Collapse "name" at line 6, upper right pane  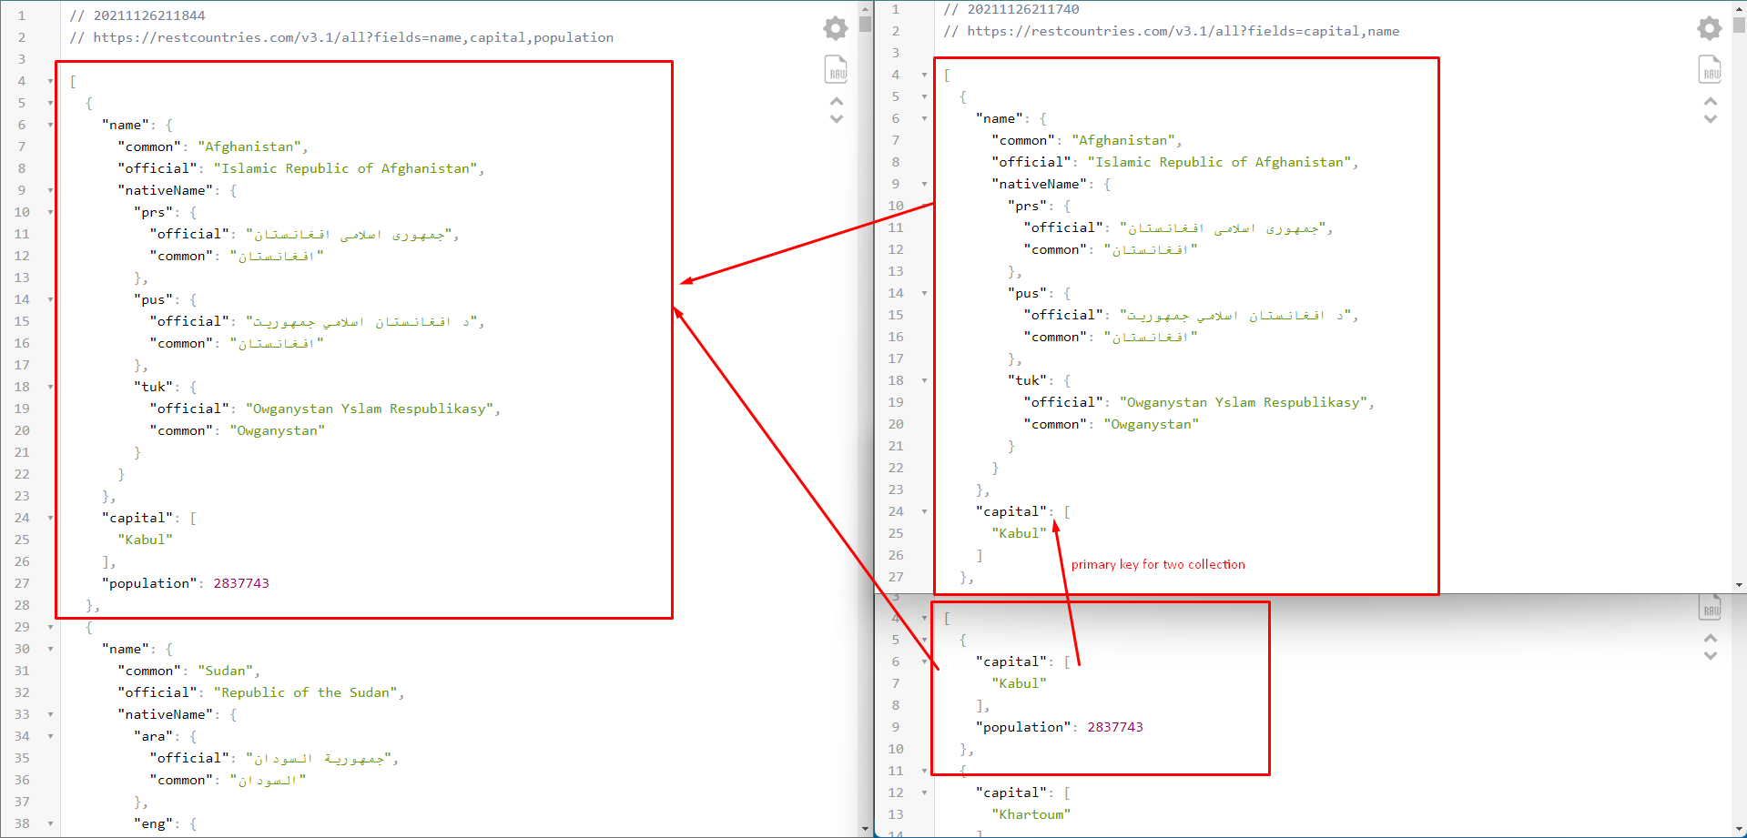point(924,118)
